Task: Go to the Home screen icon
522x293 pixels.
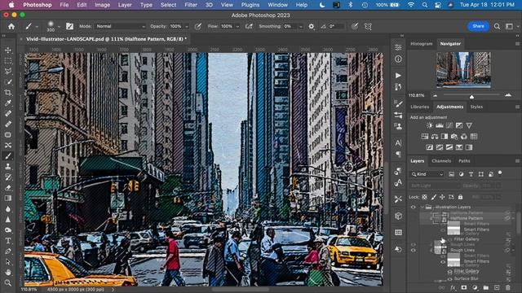Action: pos(11,26)
